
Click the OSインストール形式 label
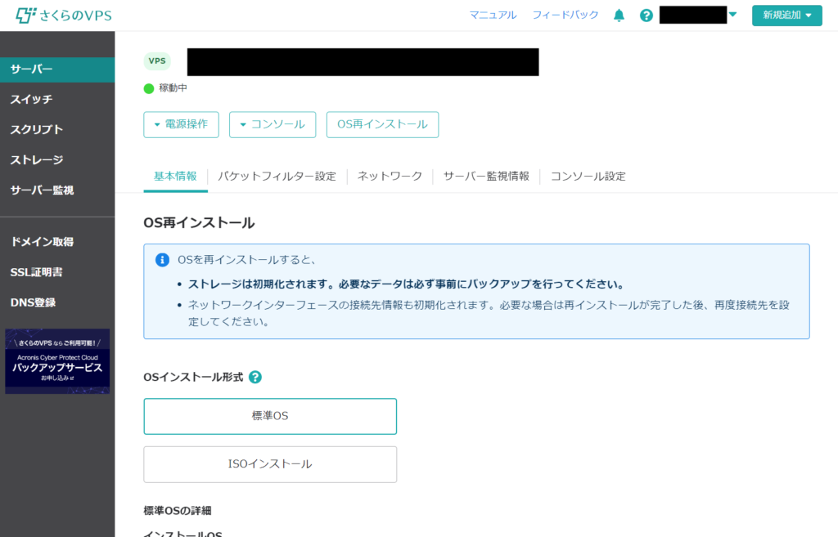pyautogui.click(x=193, y=378)
